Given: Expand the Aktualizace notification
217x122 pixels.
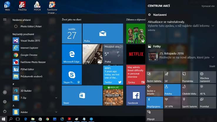Looking at the screenshot, I should coord(213,26).
